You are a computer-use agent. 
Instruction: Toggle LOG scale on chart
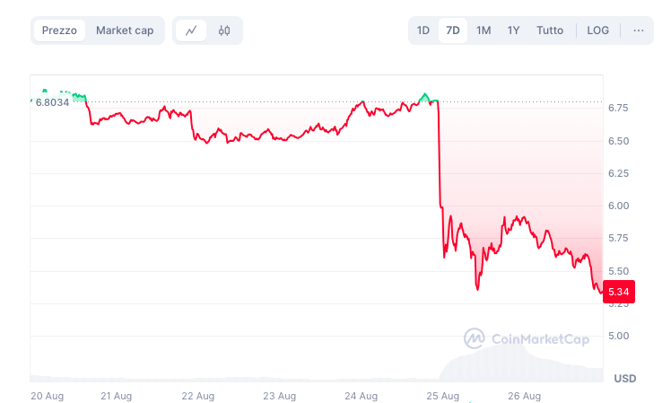[x=597, y=31]
